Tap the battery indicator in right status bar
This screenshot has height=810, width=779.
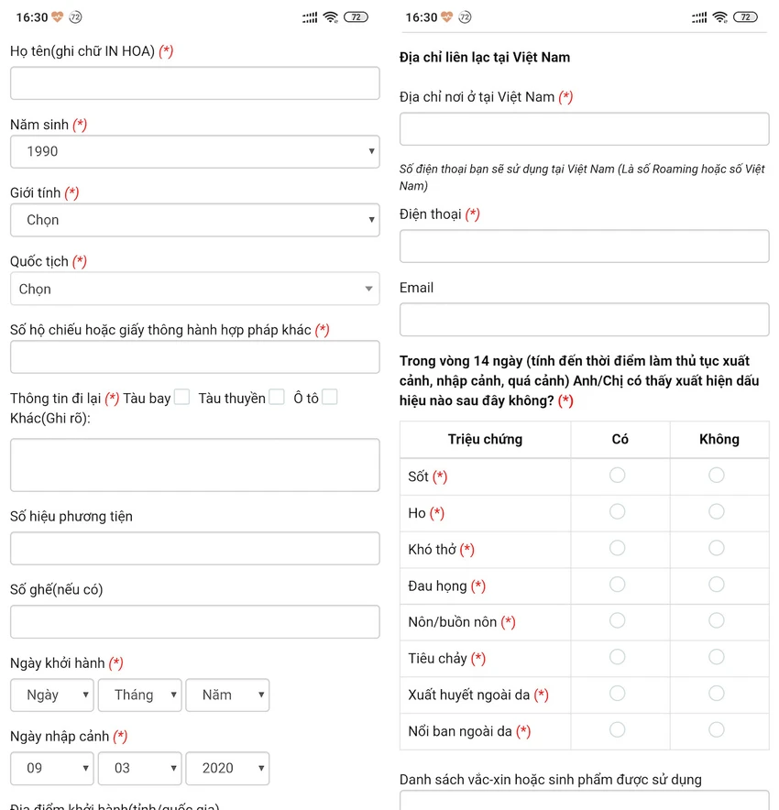point(745,17)
